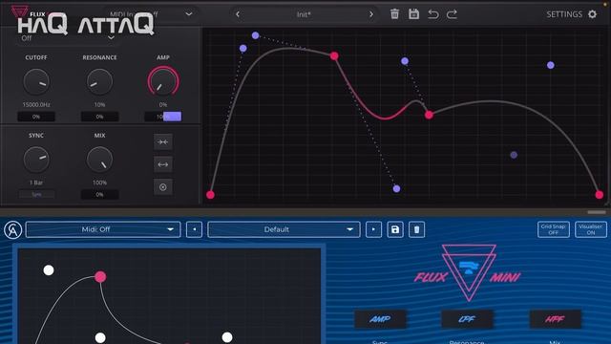611x344 pixels.
Task: Toggle the Sync button under 1 Bar
Action: point(36,194)
